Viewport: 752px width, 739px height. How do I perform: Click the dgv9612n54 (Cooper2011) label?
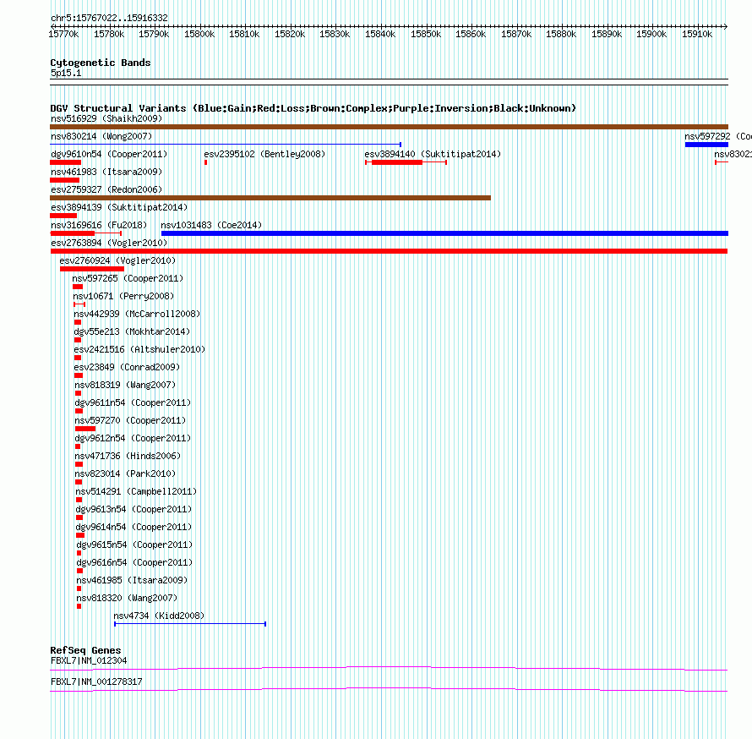click(x=133, y=438)
